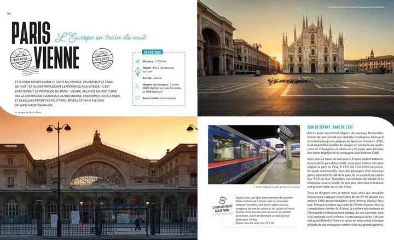The height and width of the screenshot is (240, 394).
Task: Open the Gare de l'Est photo
Action: pyautogui.click(x=99, y=178)
